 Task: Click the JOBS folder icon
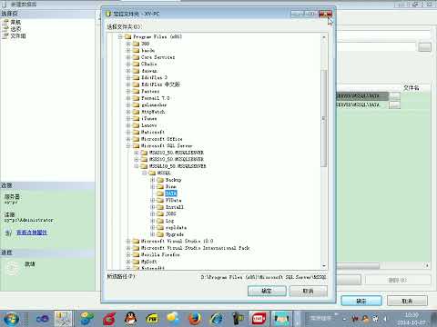(x=160, y=213)
